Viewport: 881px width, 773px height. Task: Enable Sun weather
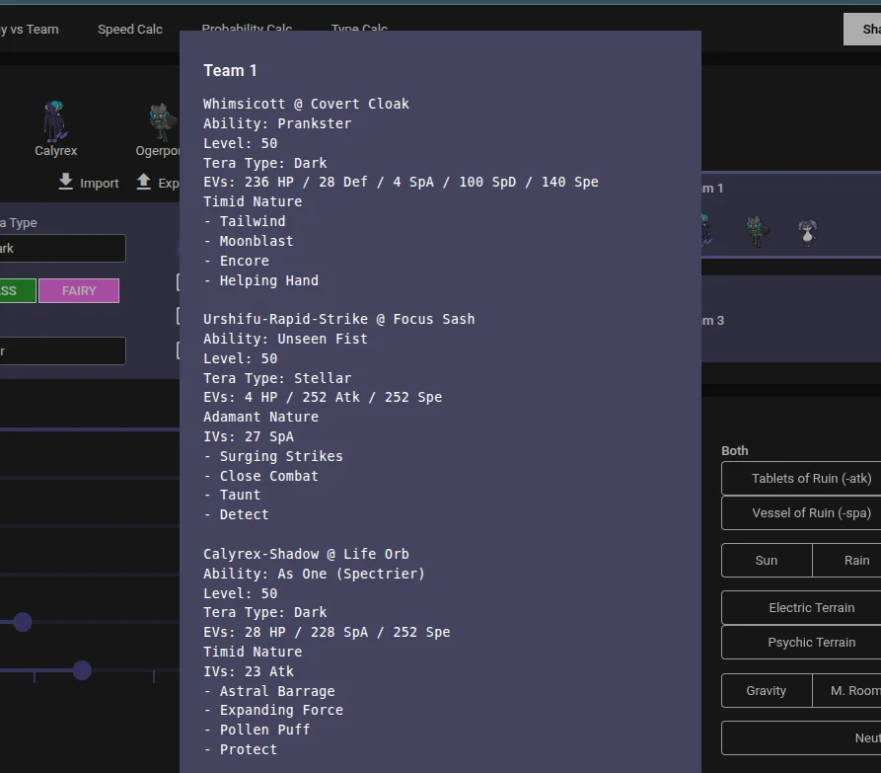coord(767,560)
